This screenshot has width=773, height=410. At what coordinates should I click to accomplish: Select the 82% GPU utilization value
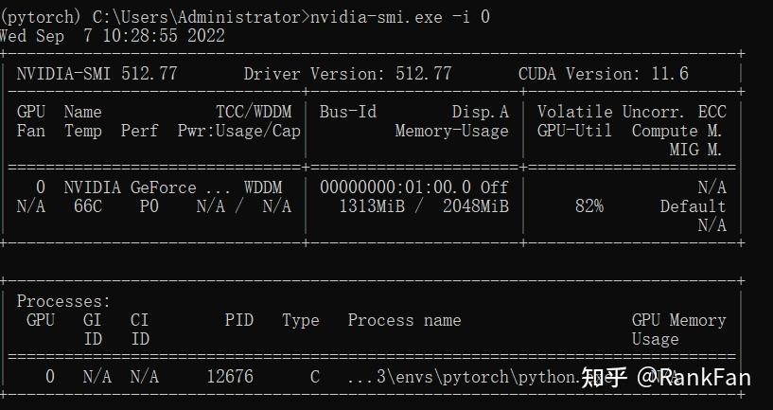(x=589, y=206)
